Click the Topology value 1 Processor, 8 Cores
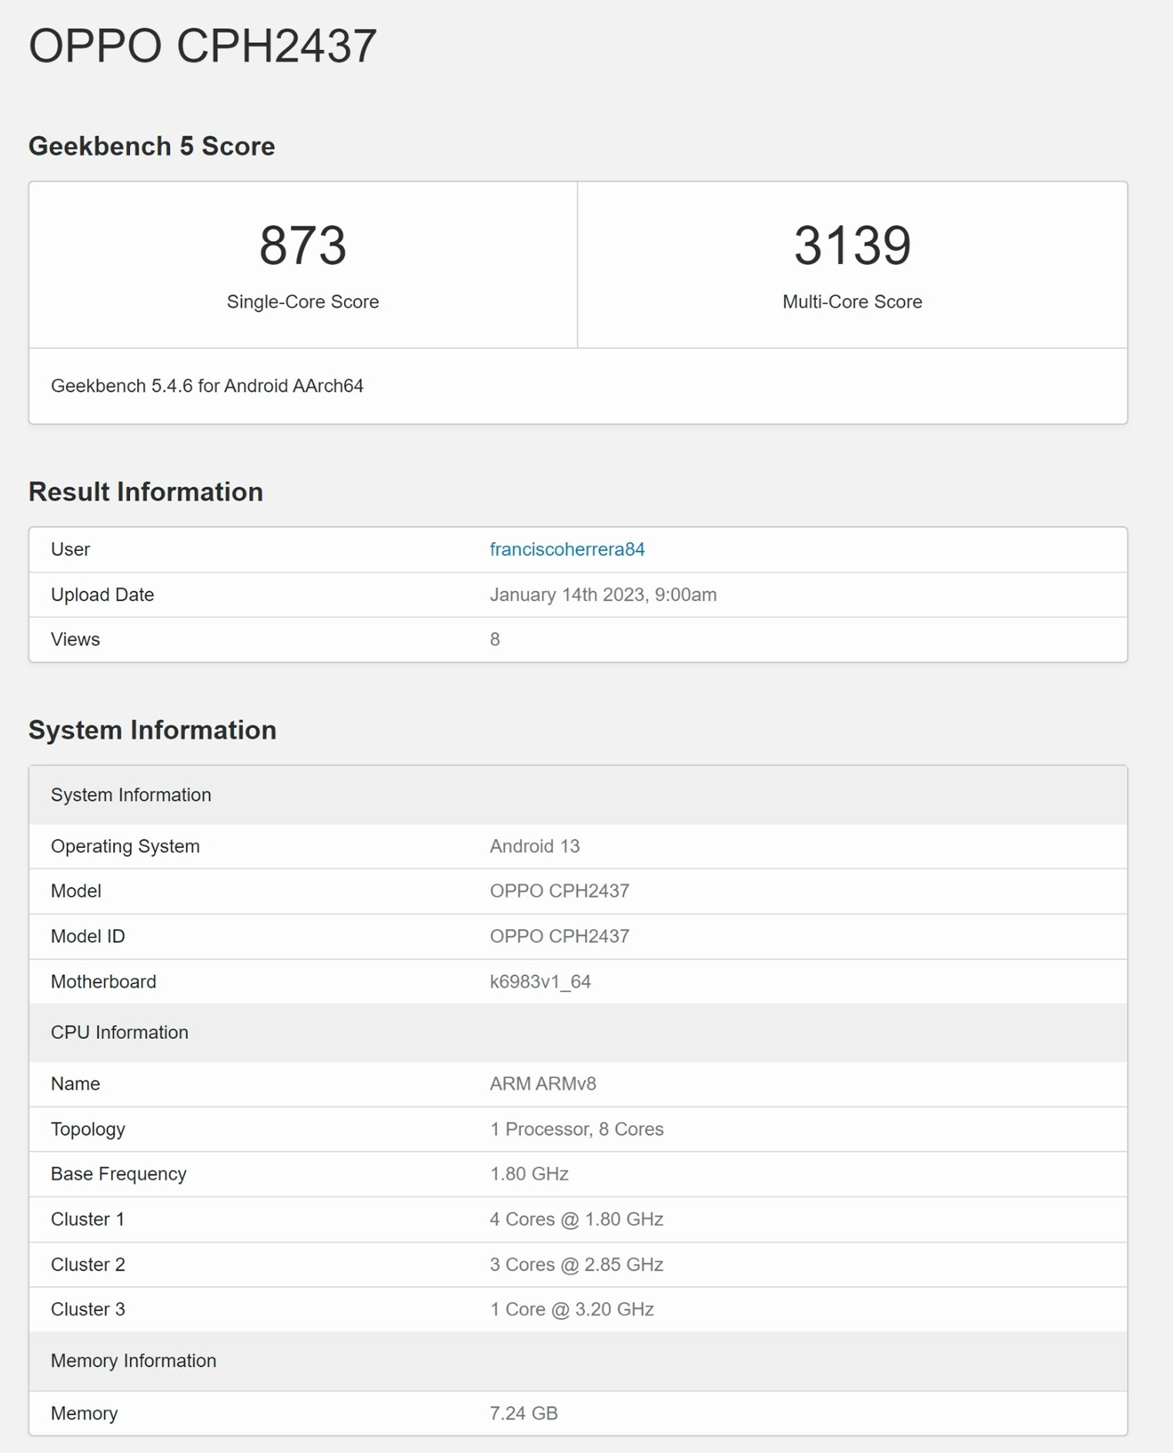This screenshot has height=1453, width=1173. click(576, 1129)
